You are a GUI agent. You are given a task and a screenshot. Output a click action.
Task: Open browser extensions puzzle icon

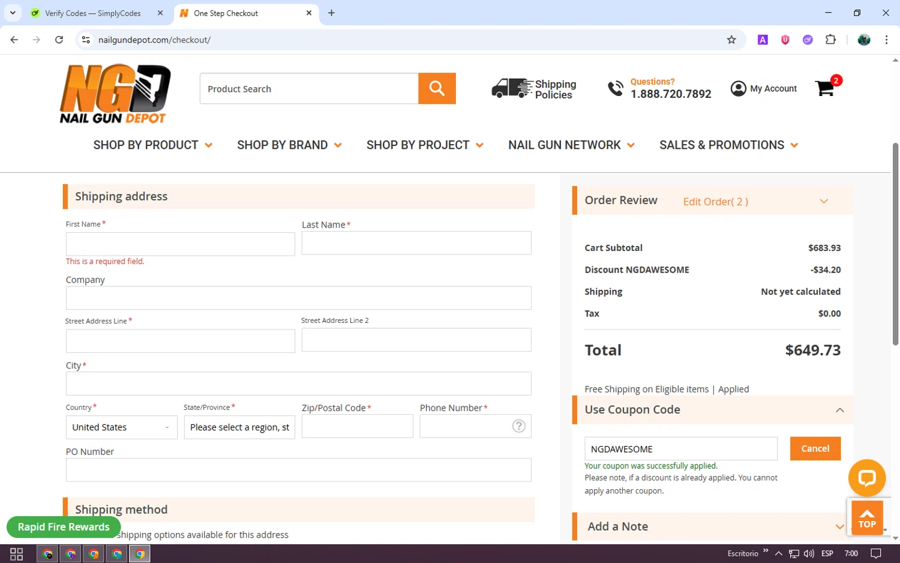click(830, 40)
